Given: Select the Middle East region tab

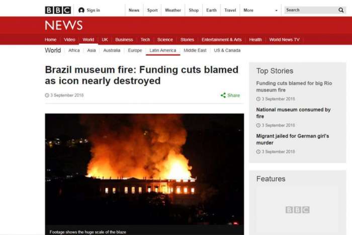Looking at the screenshot, I should click(x=195, y=51).
